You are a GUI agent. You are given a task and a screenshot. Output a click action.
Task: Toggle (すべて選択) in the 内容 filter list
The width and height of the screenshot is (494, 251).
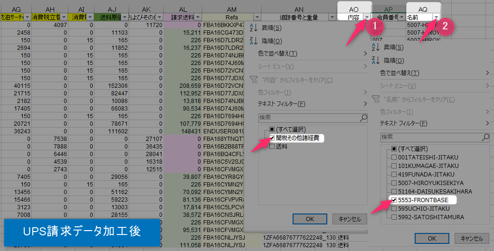pos(272,129)
